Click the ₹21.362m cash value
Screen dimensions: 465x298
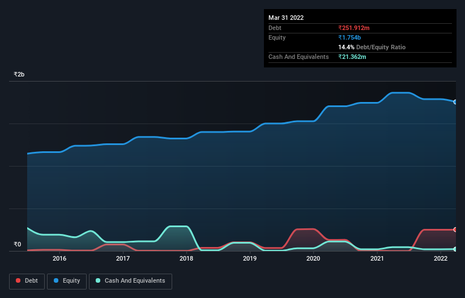(x=352, y=57)
